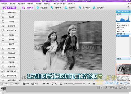
Task: Select the navigator preview thumbnail
Action: (x=123, y=70)
